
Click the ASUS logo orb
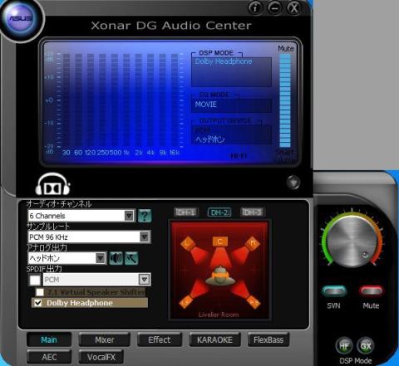[x=21, y=18]
